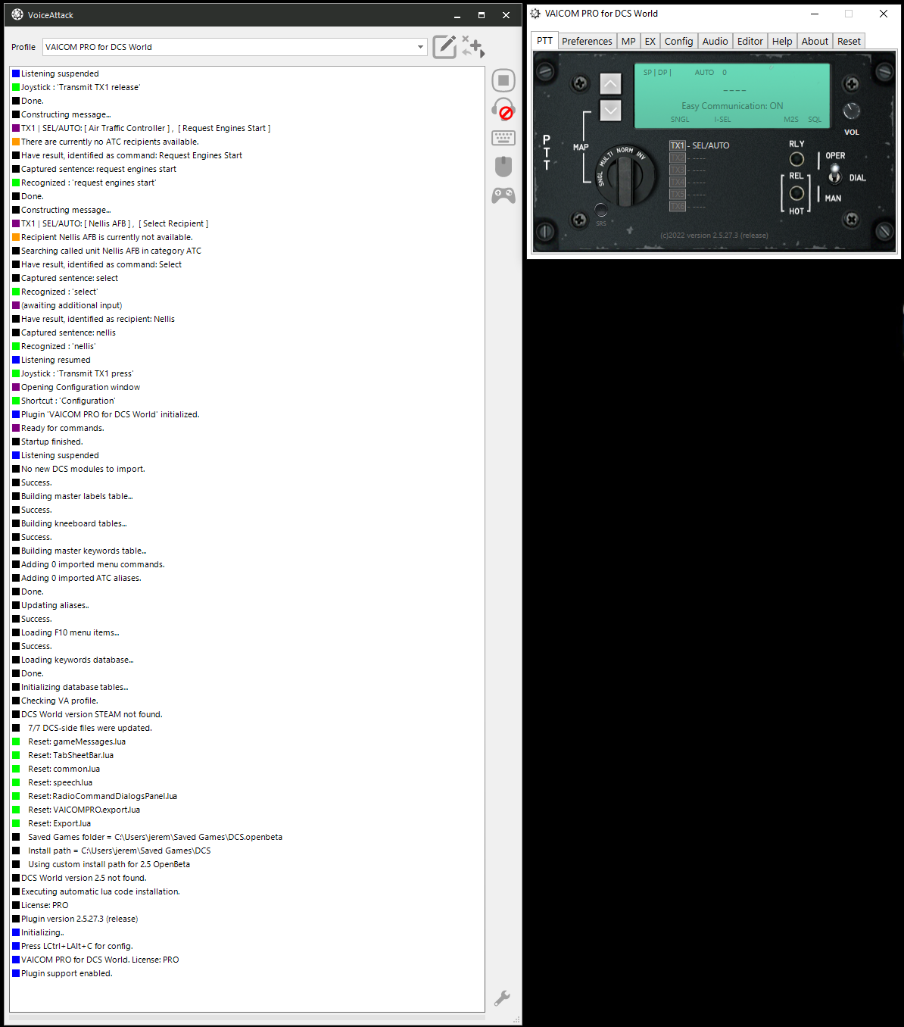Select log line 'Listening resumed'
The image size is (904, 1027).
click(55, 360)
